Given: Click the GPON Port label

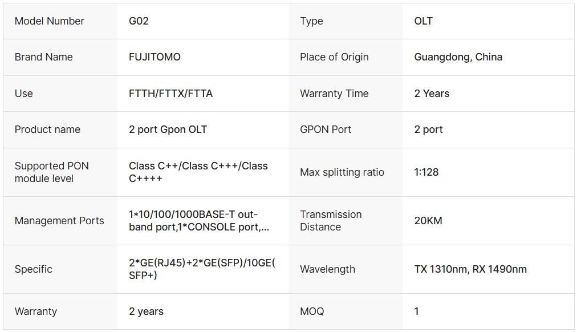Looking at the screenshot, I should (x=326, y=129).
